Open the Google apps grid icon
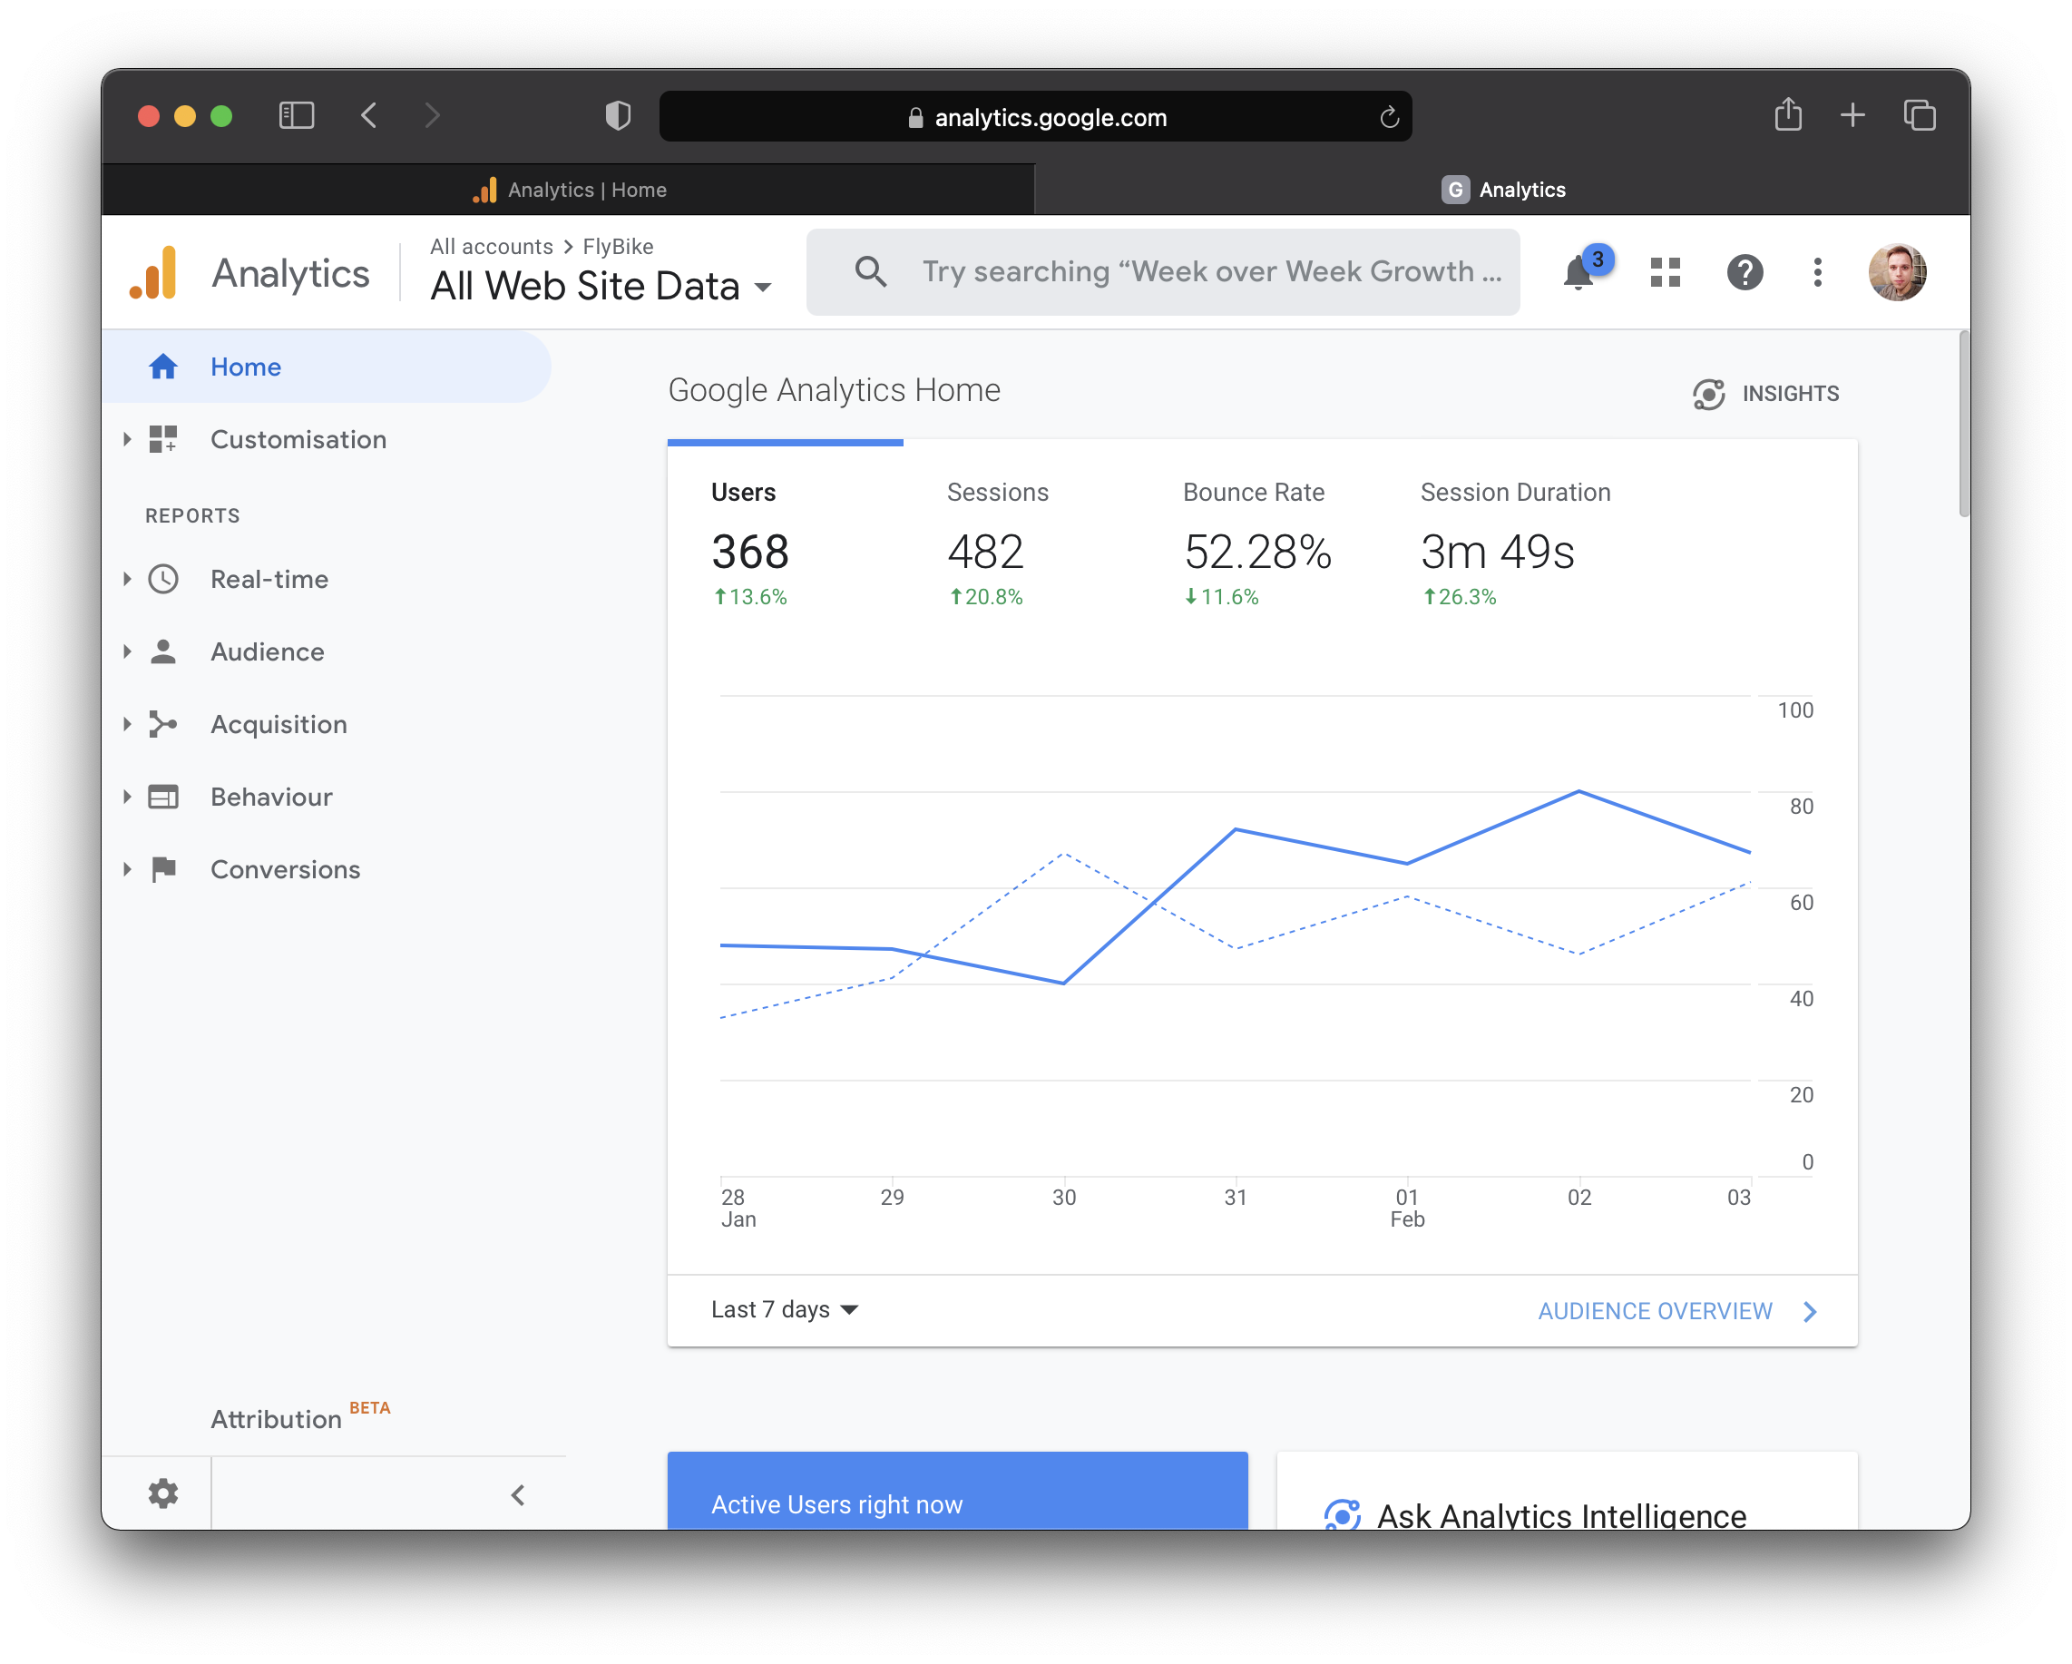The image size is (2072, 1664). [1665, 273]
